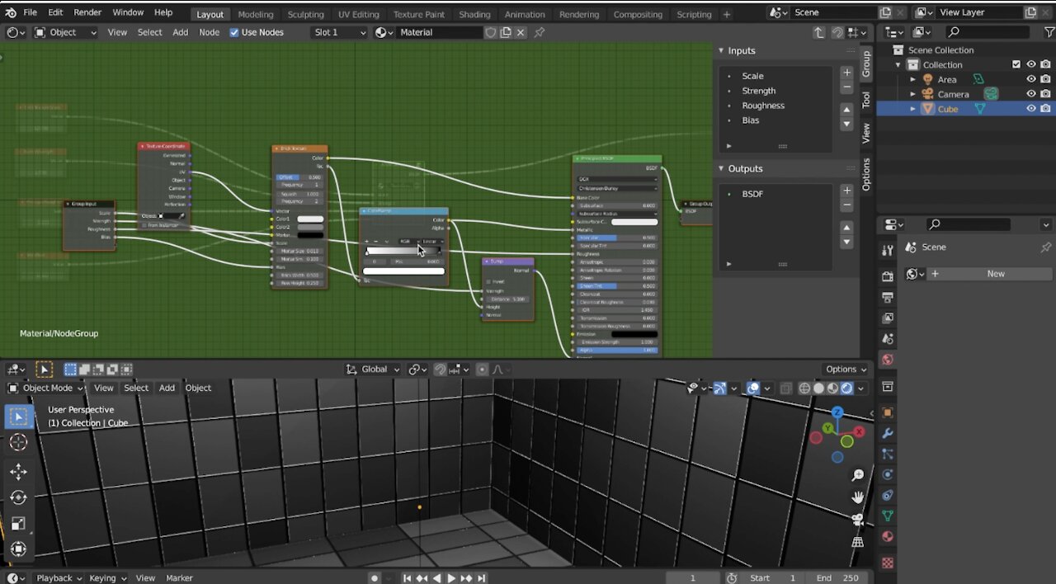Expand the Camera item in outliner

(912, 94)
